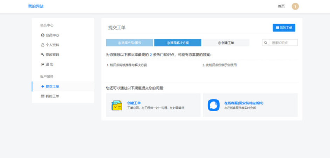Click the 个人资料 person icon

point(43,45)
